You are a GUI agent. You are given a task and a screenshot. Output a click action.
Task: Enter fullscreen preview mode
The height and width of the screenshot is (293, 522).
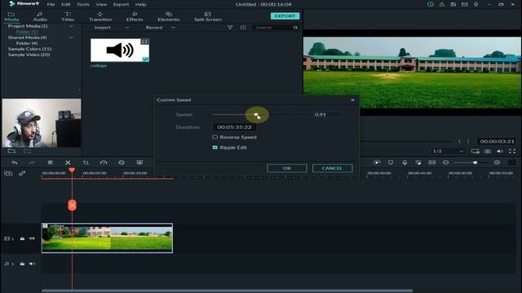512,151
